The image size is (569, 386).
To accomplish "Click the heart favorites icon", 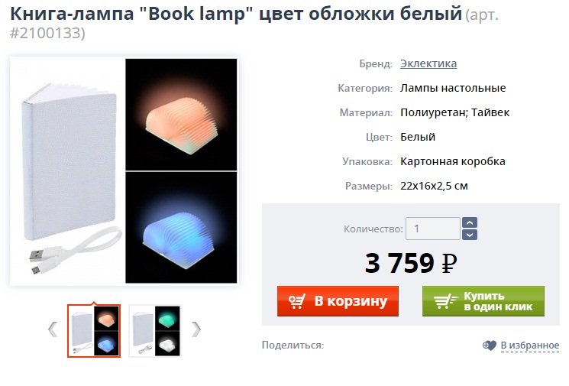I will 489,345.
